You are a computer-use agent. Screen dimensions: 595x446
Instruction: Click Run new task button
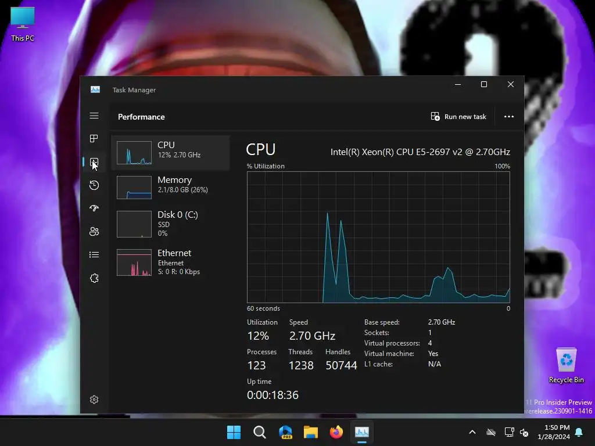coord(458,117)
